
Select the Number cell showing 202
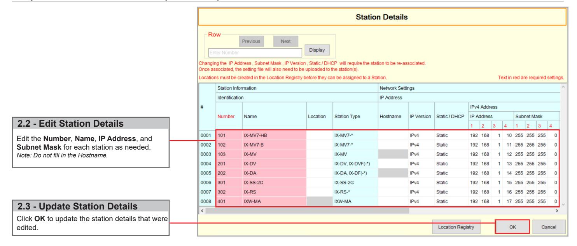pos(229,173)
